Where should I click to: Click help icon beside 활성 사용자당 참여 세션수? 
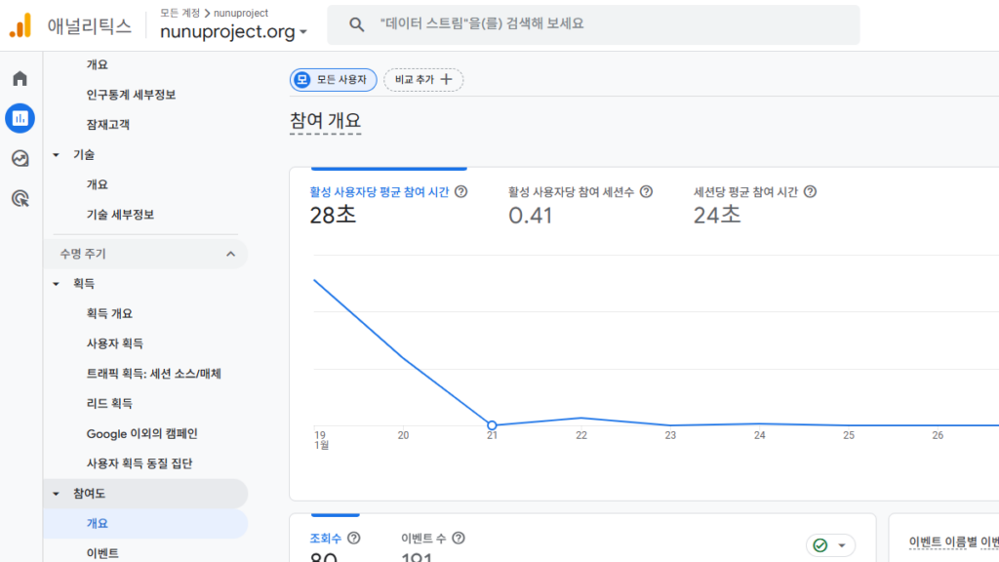coord(646,192)
